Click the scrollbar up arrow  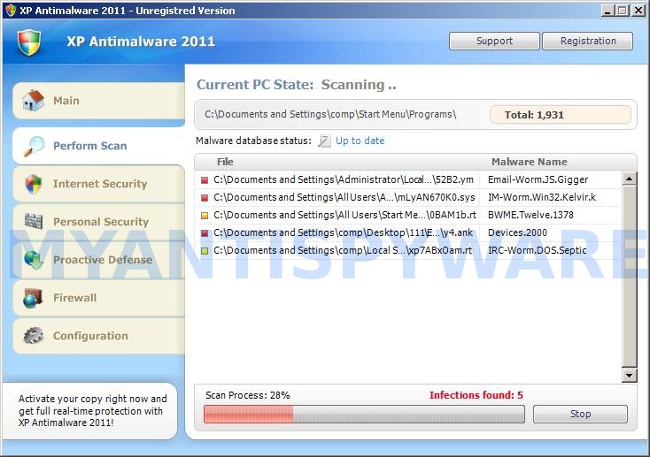[630, 179]
